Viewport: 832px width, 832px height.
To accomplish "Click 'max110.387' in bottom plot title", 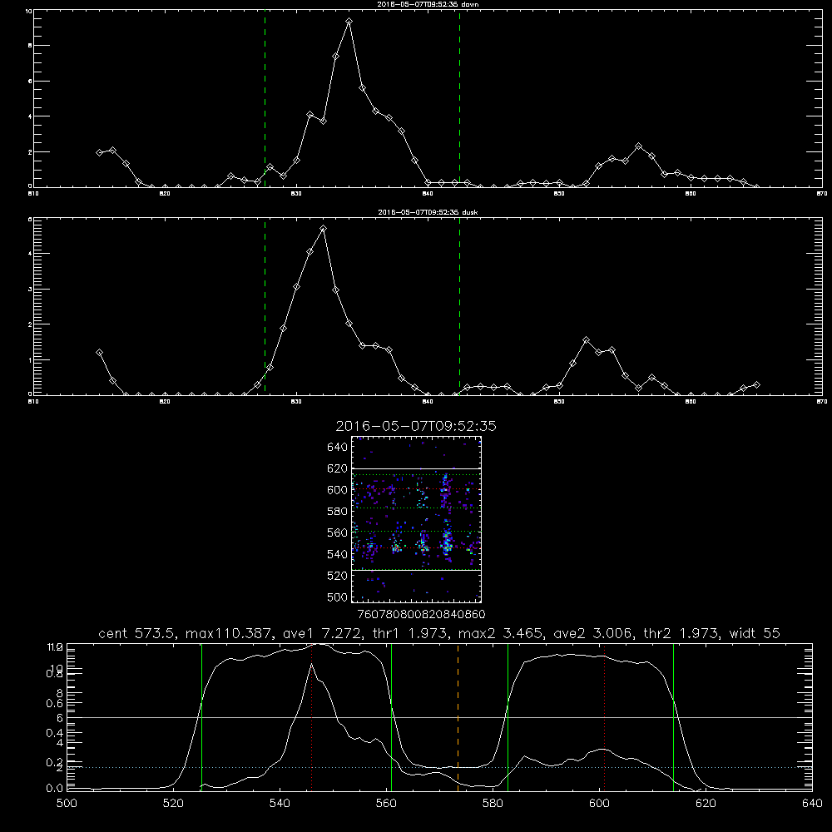I will coord(228,633).
